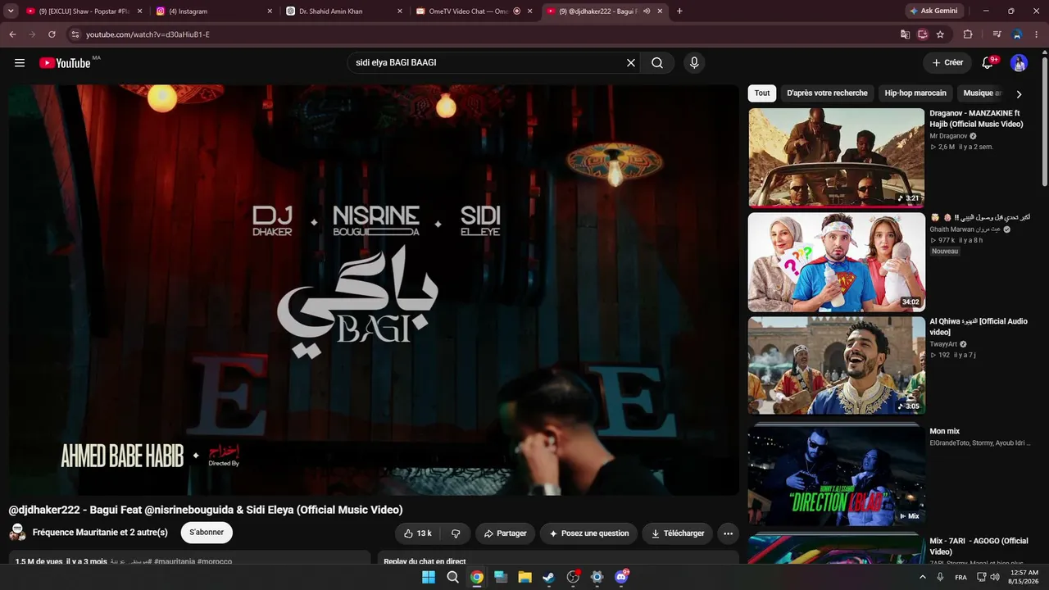The height and width of the screenshot is (590, 1049).
Task: Open the Créer menu
Action: [947, 63]
